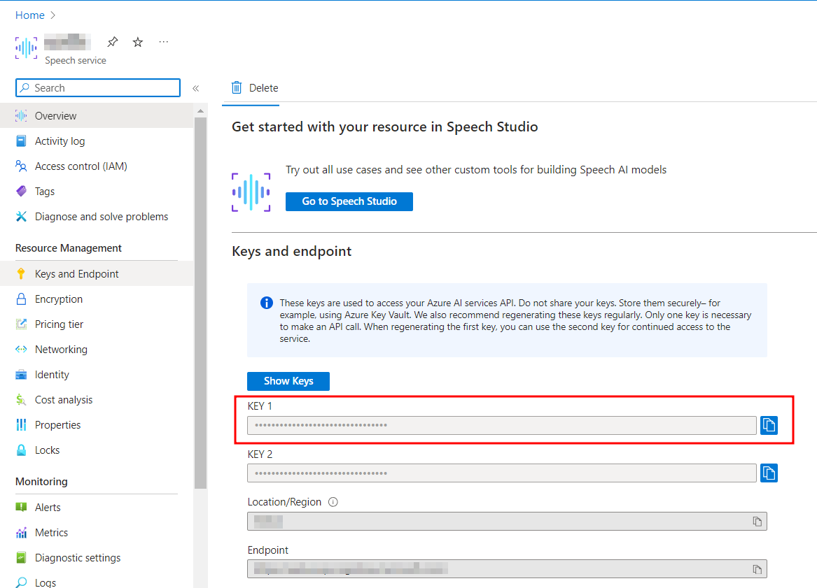
Task: Click the Diagnose wrench icon
Action: coord(22,217)
